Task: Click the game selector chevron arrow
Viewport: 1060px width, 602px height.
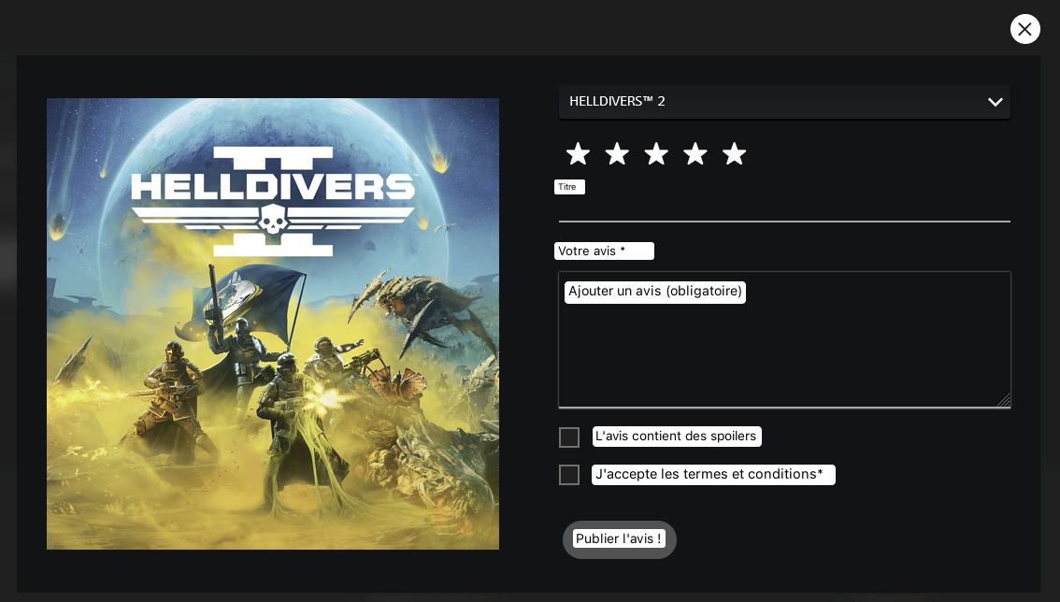Action: (995, 102)
